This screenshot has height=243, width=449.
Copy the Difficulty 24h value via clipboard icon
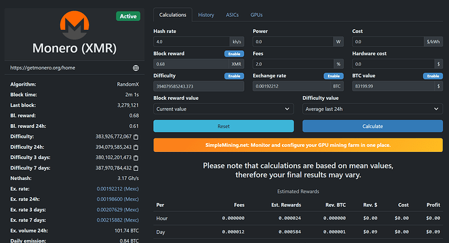136,147
